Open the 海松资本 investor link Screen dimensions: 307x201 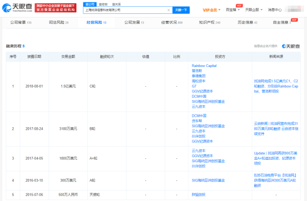(199, 81)
